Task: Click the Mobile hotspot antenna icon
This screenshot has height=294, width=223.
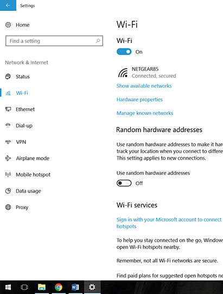Action: pos(8,175)
